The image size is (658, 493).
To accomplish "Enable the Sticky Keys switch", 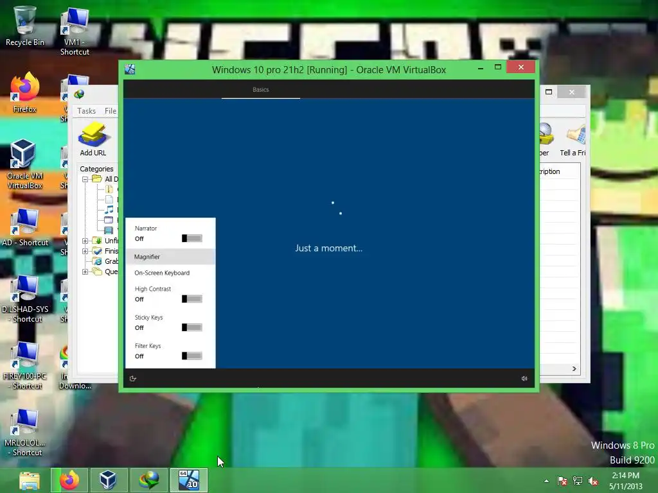I will [x=191, y=327].
